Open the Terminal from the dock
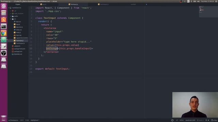 [x=4, y=26]
